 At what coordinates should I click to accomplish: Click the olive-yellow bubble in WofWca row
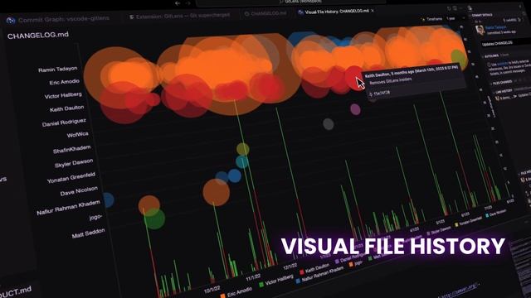pos(242,149)
